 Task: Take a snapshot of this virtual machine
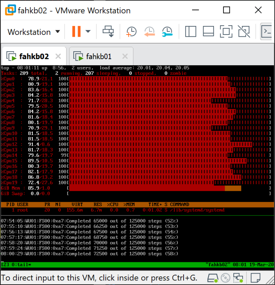(x=131, y=32)
